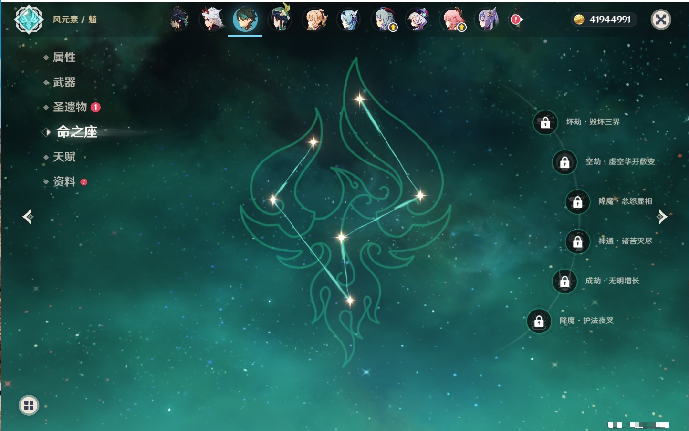Screen dimensions: 689x431
Task: Close the character screen with X
Action: pyautogui.click(x=661, y=20)
